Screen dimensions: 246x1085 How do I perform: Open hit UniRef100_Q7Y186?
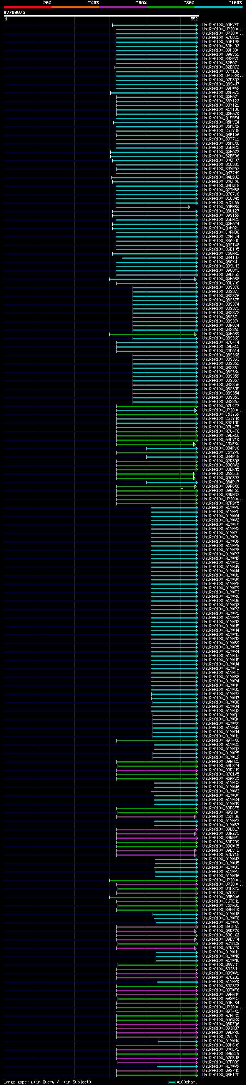tap(221, 72)
